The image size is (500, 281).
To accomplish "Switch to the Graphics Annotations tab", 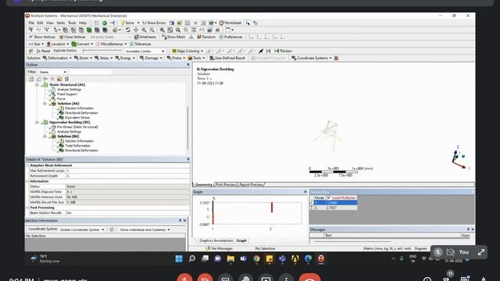I will 216,240.
